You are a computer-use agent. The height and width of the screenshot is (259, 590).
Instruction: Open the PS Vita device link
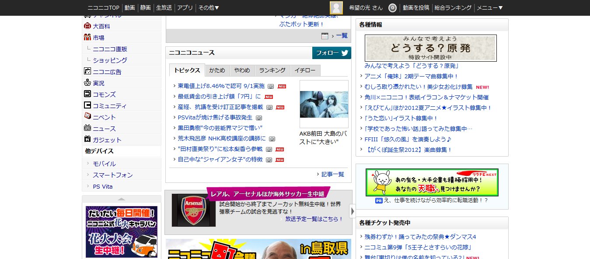[x=103, y=186]
